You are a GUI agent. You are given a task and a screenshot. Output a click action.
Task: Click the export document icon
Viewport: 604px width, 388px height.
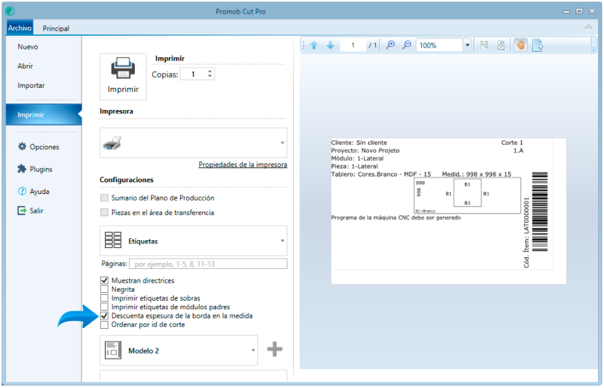(538, 45)
